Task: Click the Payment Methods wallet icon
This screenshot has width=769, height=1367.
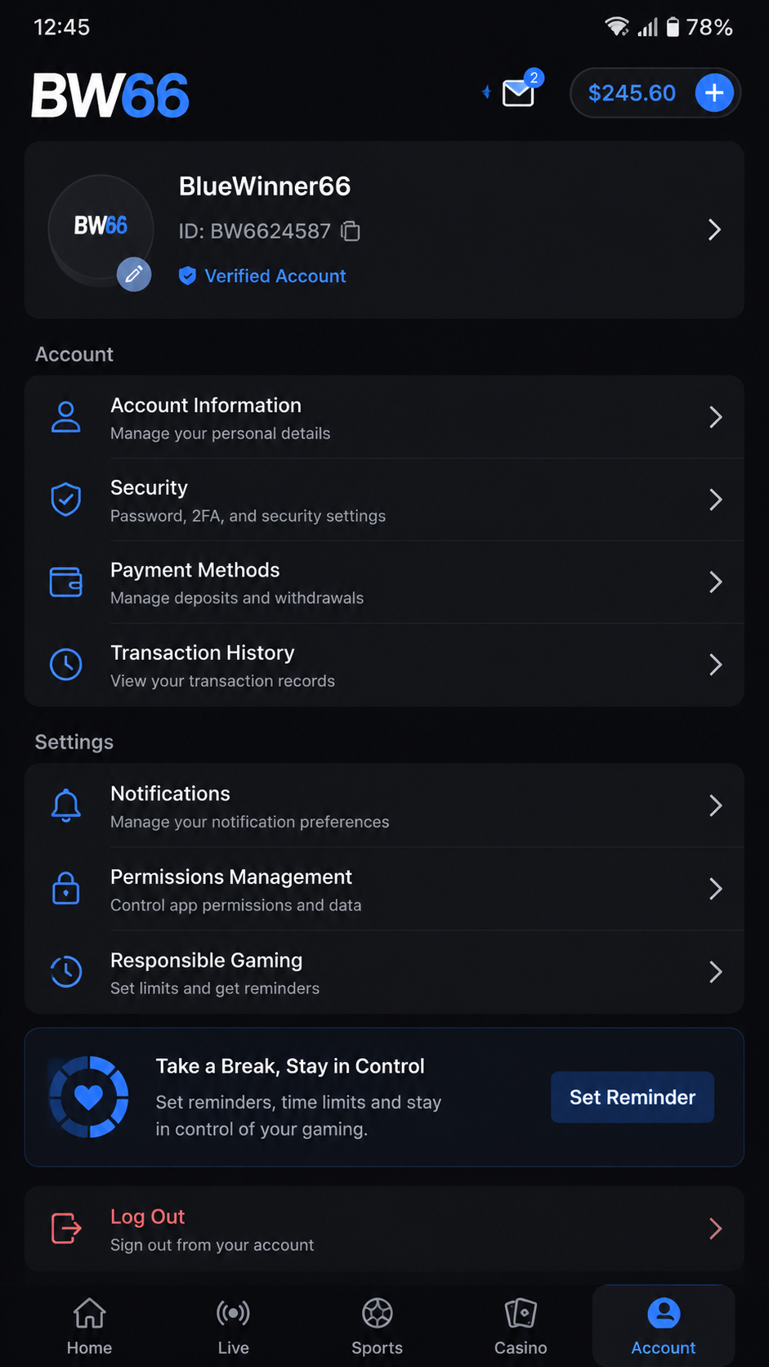Action: coord(66,582)
